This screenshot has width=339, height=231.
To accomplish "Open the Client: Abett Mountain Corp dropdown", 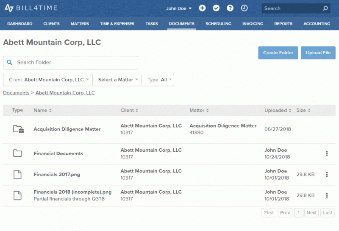I will [47, 80].
